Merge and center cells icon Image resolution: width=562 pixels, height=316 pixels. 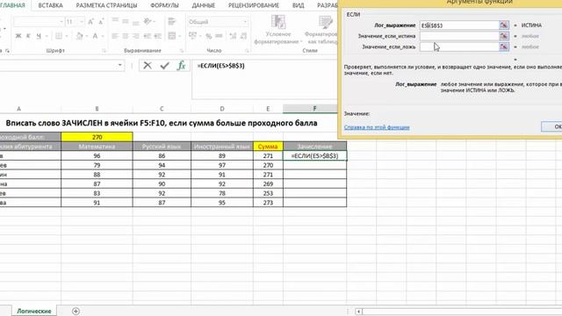coord(172,36)
